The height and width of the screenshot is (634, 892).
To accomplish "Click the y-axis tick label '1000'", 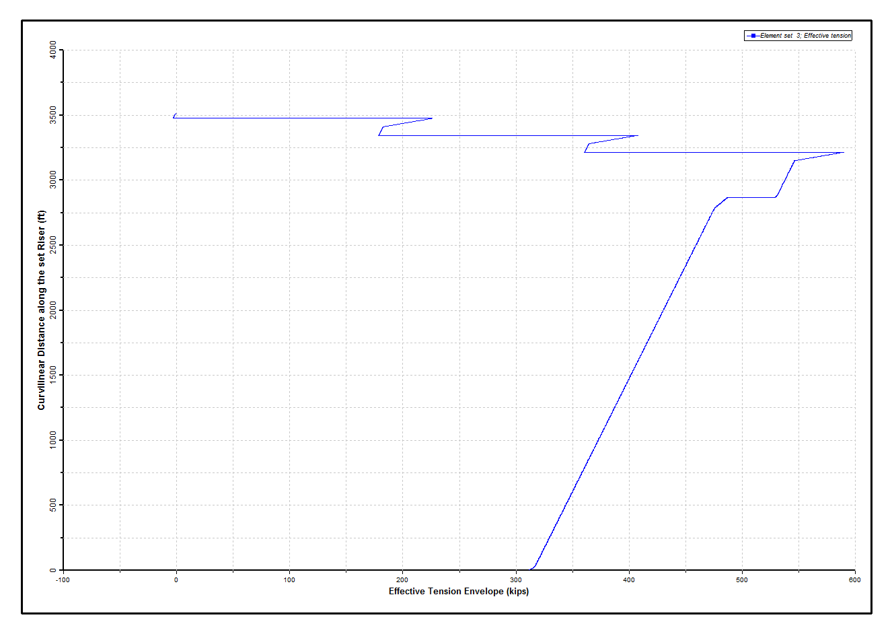I will click(53, 440).
